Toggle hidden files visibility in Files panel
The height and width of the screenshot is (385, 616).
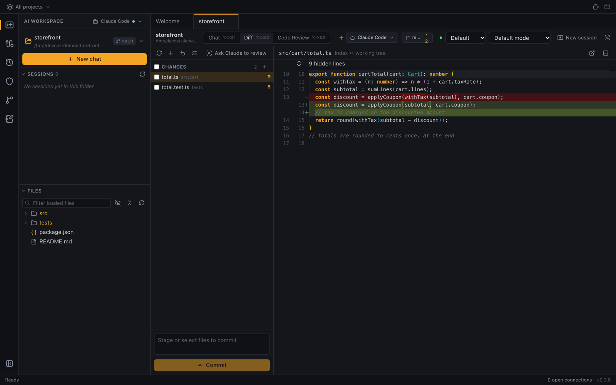[118, 203]
